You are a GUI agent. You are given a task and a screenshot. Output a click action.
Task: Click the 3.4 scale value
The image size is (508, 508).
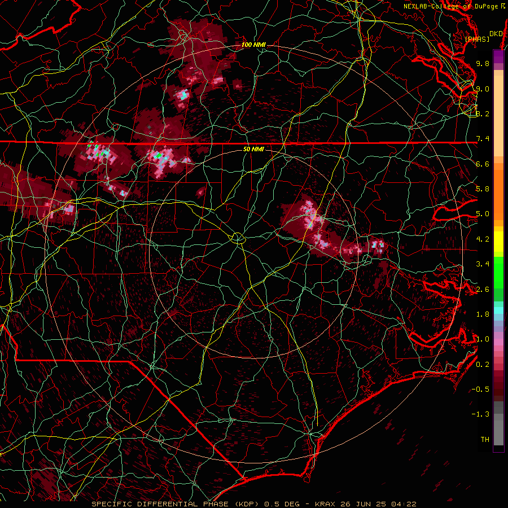tap(483, 264)
